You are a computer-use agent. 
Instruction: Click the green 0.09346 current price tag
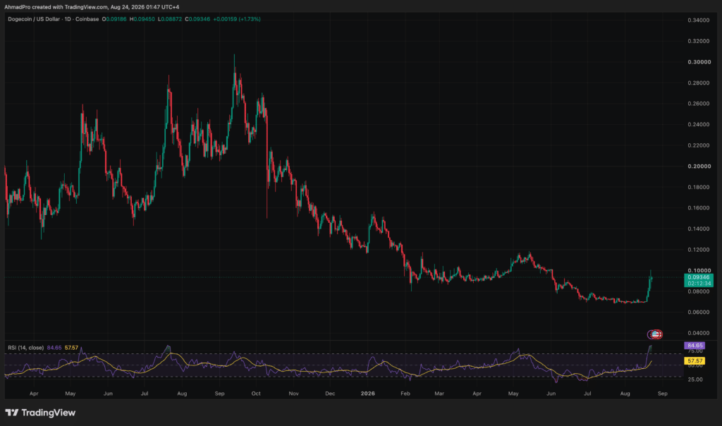tap(699, 277)
